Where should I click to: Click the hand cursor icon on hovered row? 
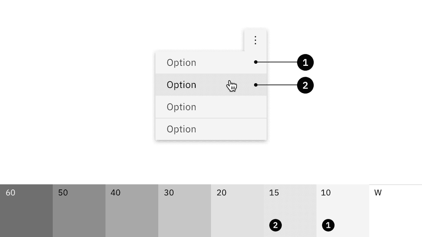[x=232, y=85]
